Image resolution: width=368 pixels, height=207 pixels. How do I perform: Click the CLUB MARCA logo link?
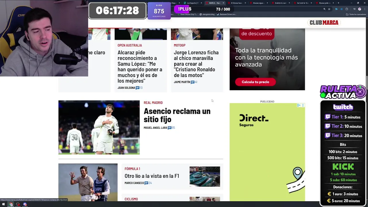click(x=324, y=22)
